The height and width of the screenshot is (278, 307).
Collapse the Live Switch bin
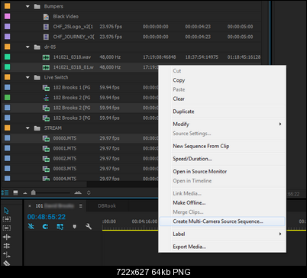(x=27, y=77)
